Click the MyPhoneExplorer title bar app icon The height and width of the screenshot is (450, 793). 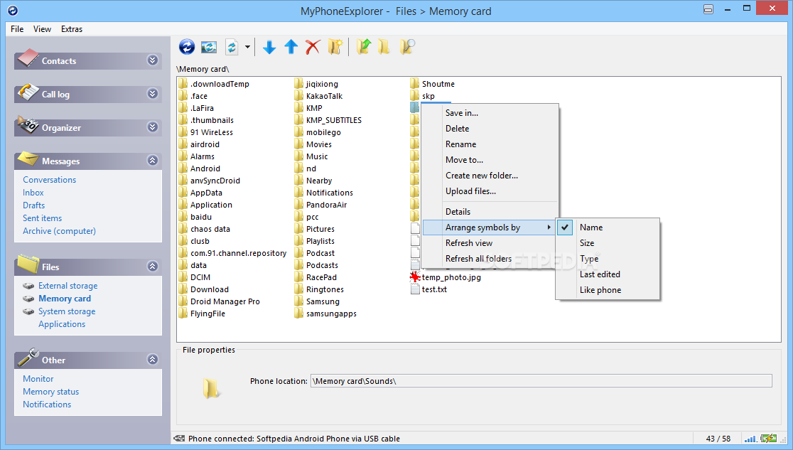click(x=13, y=10)
